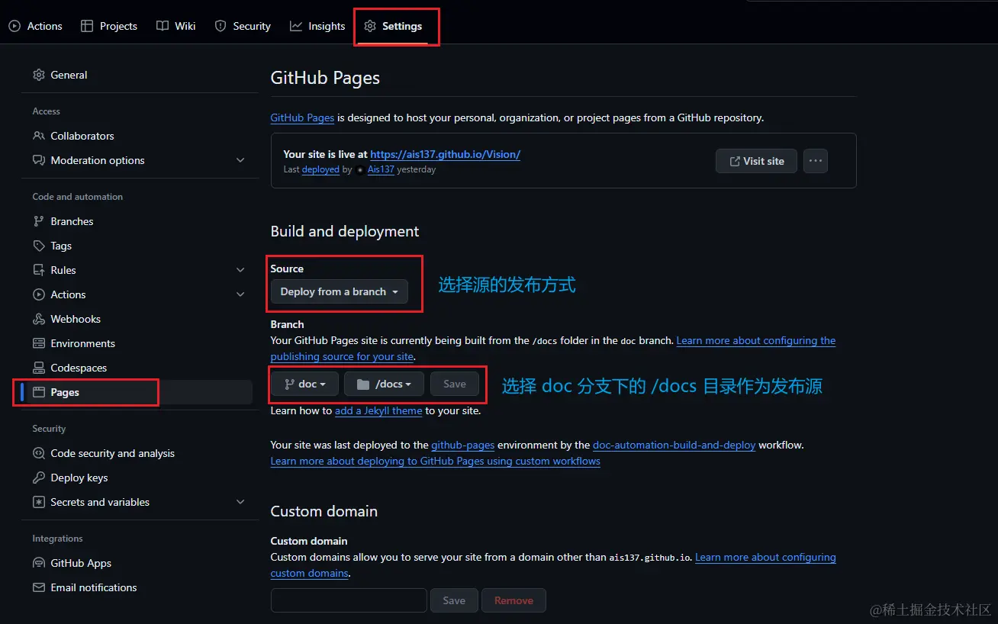Click the General gear icon in sidebar
Image resolution: width=998 pixels, height=624 pixels.
tap(39, 75)
